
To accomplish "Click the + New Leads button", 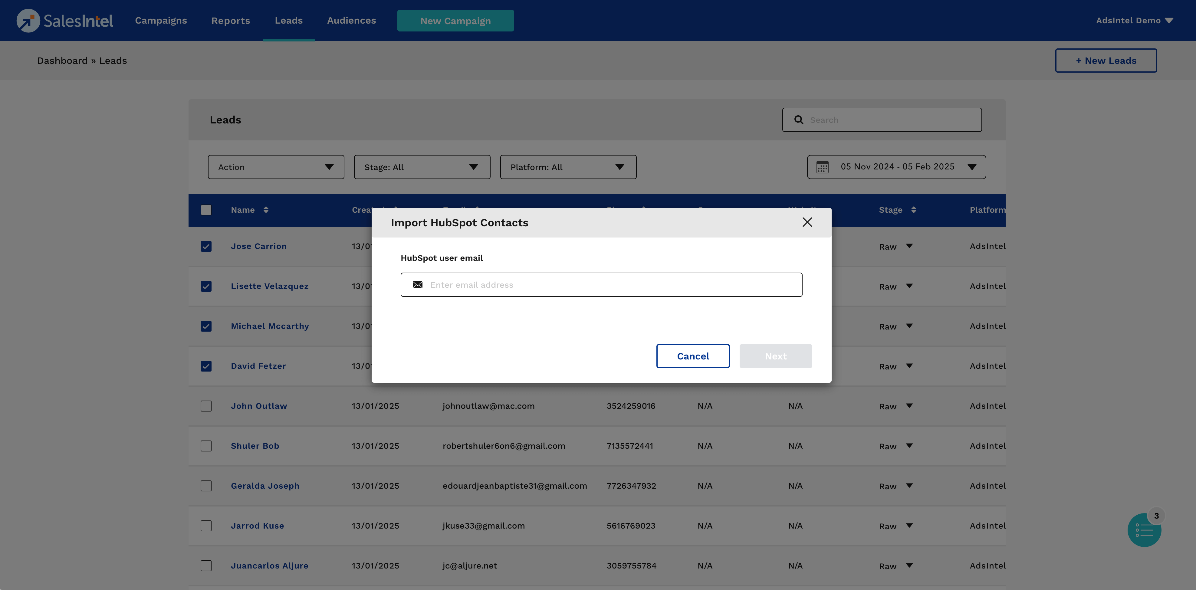I will point(1106,61).
